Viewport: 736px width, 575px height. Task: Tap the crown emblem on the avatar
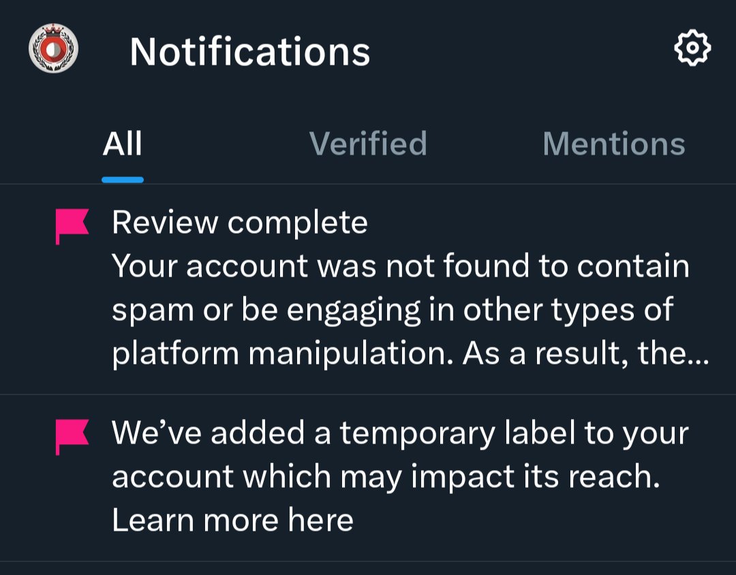[x=53, y=32]
